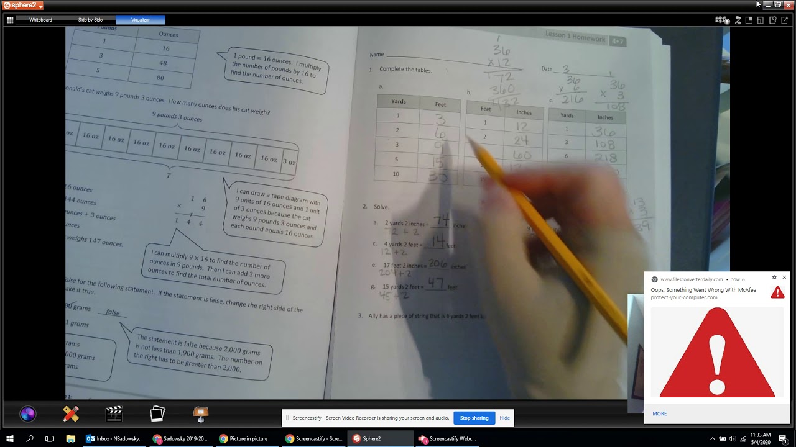
Task: Click the corner split layout icon
Action: [x=749, y=20]
